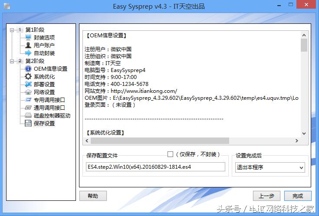The image size is (319, 216).
Task: Click the 保存设置 floppy disk icon
Action: point(28,124)
